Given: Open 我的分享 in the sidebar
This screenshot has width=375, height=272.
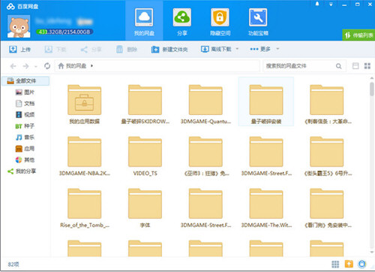Looking at the screenshot, I should click(22, 171).
